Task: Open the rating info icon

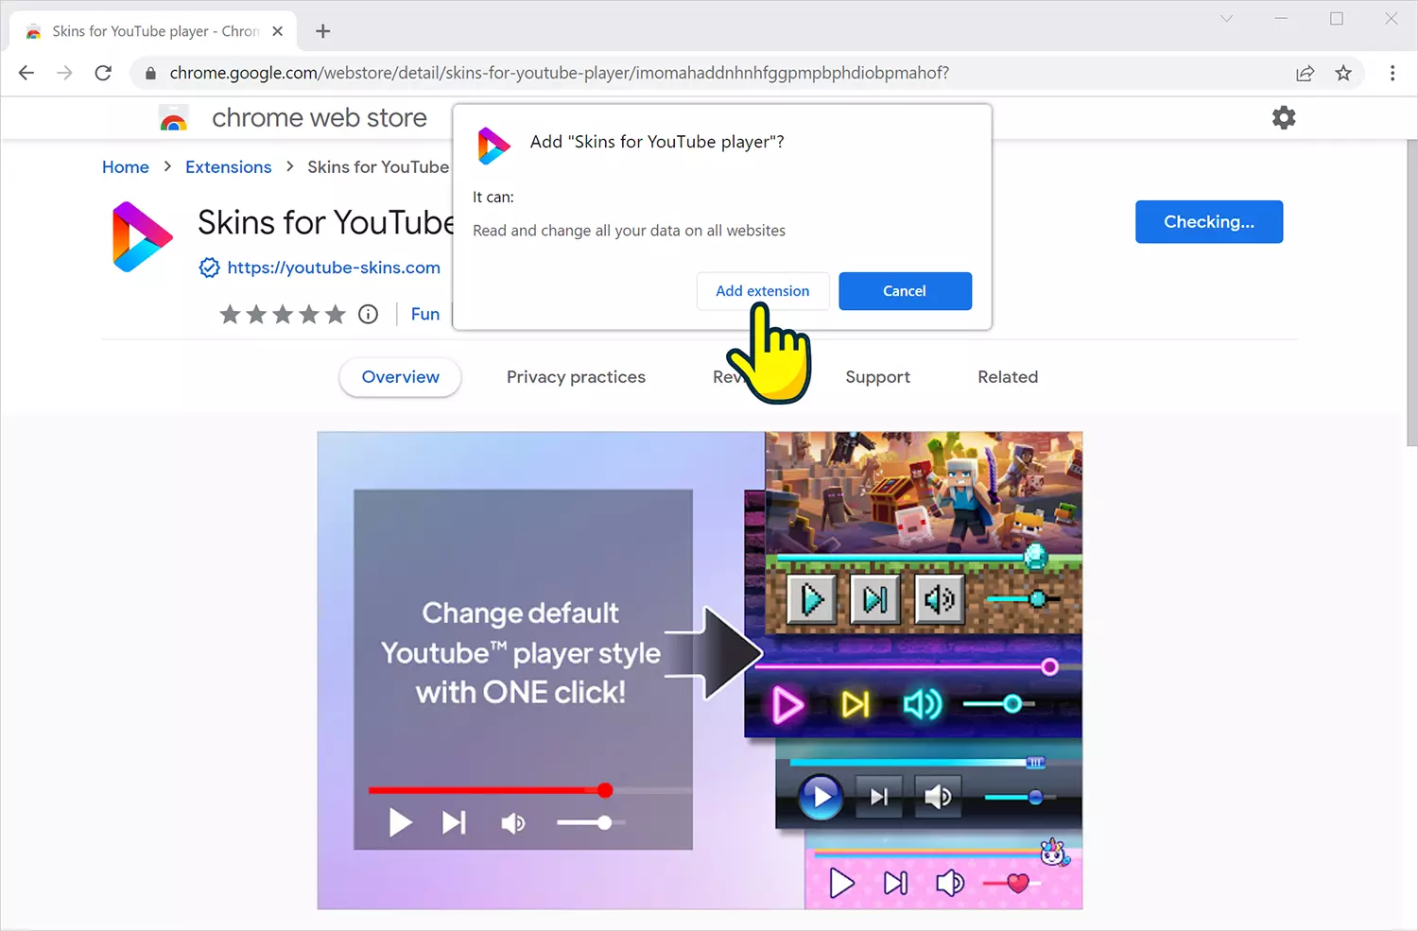Action: pyautogui.click(x=369, y=314)
